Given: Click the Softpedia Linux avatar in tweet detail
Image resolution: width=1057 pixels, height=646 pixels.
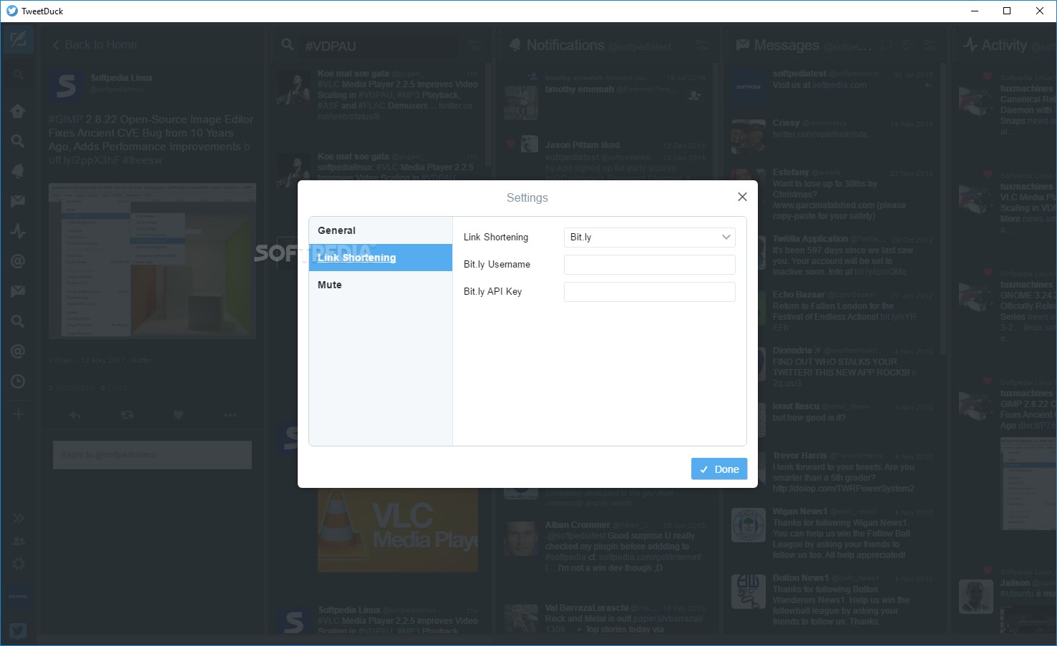Looking at the screenshot, I should 66,86.
